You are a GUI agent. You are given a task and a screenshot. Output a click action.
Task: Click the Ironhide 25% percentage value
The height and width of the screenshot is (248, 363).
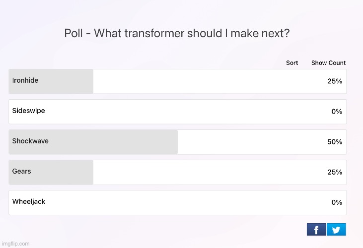click(x=335, y=81)
